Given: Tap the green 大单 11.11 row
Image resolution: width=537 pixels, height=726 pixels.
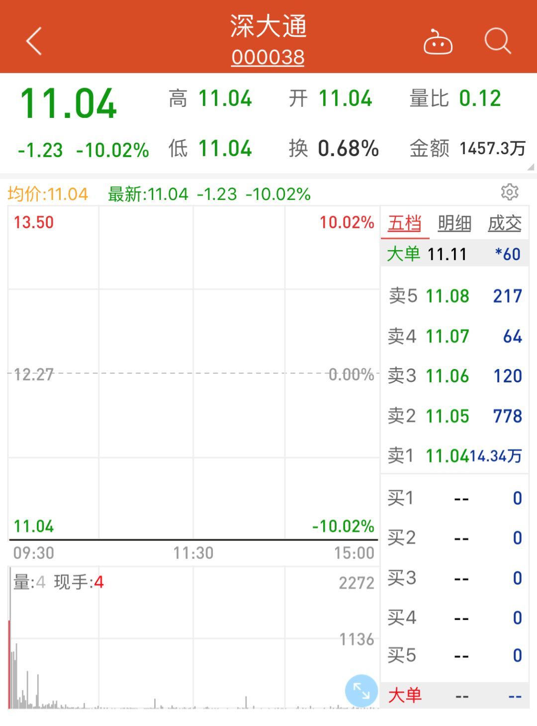Looking at the screenshot, I should coord(454,254).
